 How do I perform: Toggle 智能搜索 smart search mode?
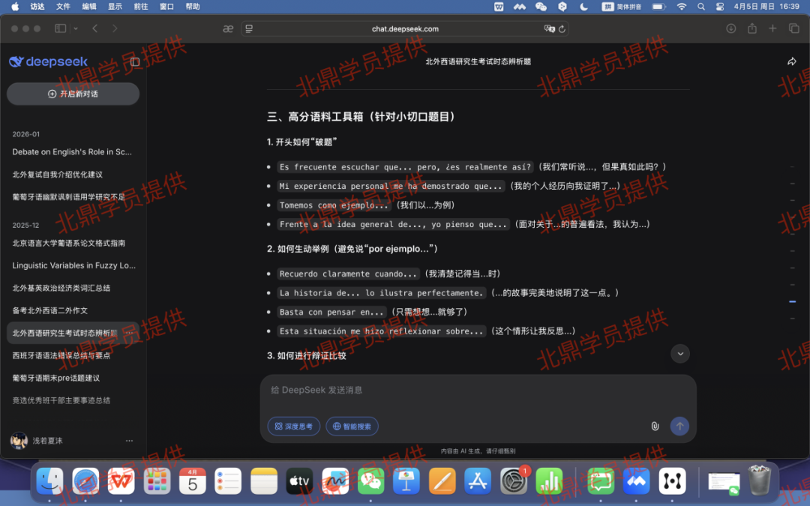click(x=352, y=426)
